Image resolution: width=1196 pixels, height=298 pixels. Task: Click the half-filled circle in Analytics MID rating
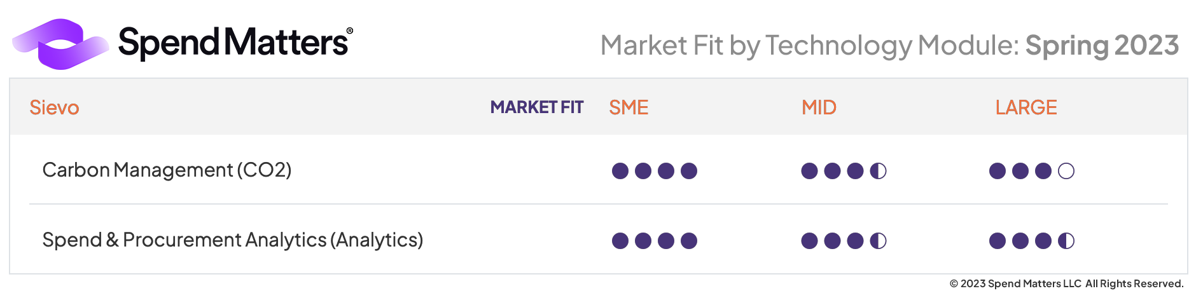(878, 241)
